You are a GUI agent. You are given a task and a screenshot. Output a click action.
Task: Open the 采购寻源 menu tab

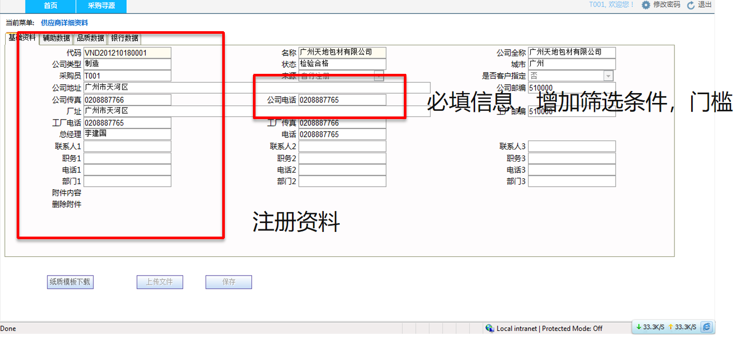(x=102, y=6)
